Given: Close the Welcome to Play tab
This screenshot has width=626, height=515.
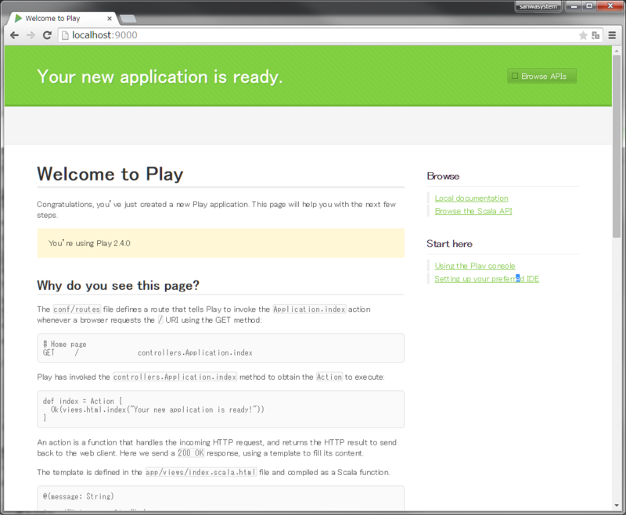Looking at the screenshot, I should click(110, 18).
